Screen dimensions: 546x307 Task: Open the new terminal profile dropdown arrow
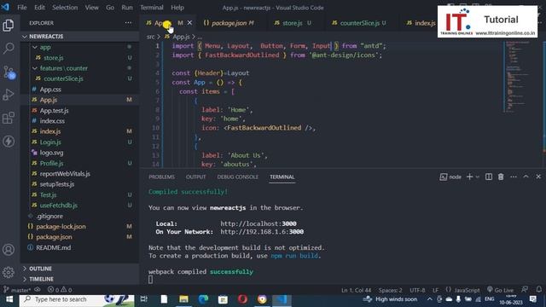[x=478, y=177]
